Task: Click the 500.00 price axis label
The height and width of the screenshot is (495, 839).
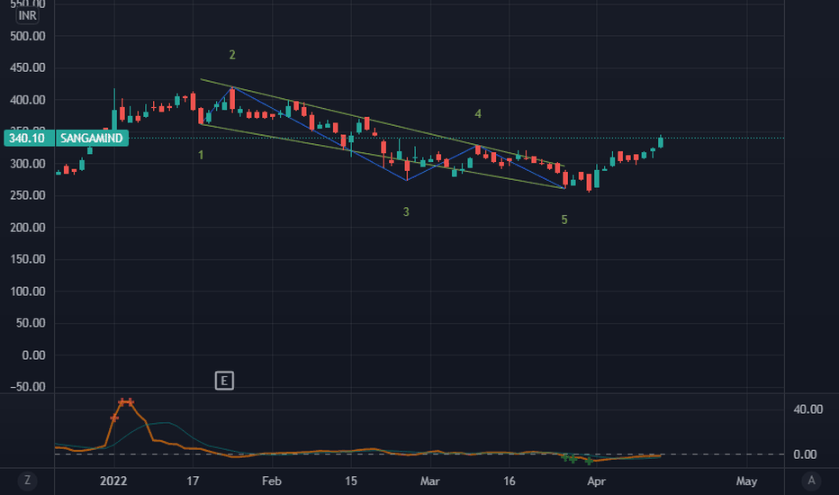Action: click(28, 36)
